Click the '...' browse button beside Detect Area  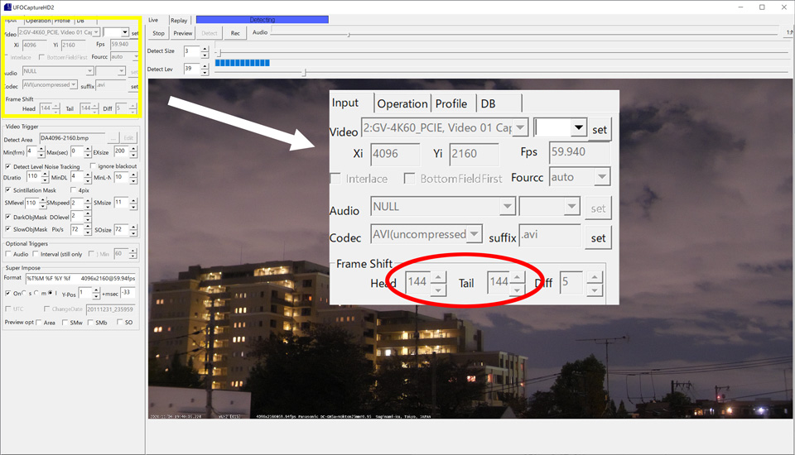click(113, 138)
